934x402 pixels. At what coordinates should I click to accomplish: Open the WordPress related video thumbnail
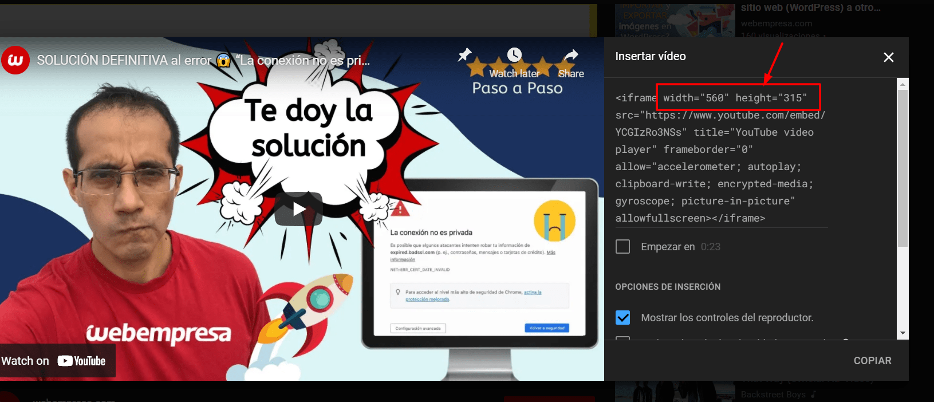click(x=675, y=21)
